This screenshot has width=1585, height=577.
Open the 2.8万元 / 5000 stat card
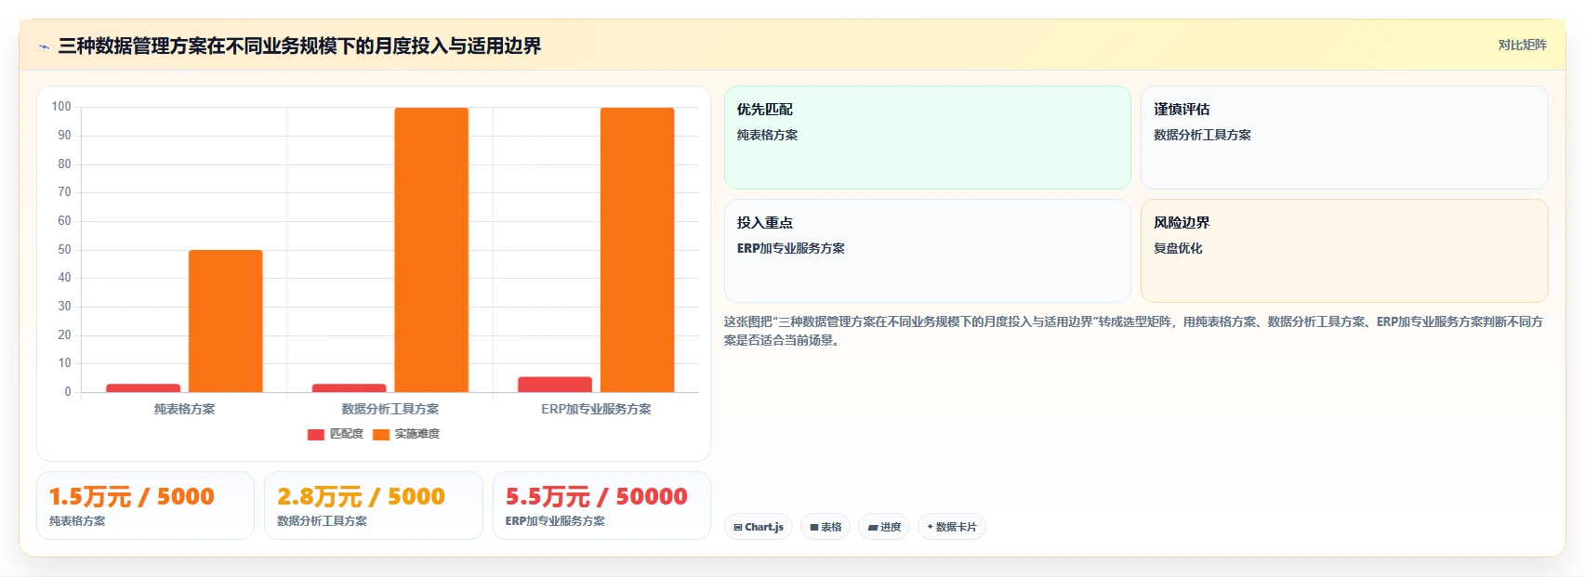coord(374,505)
